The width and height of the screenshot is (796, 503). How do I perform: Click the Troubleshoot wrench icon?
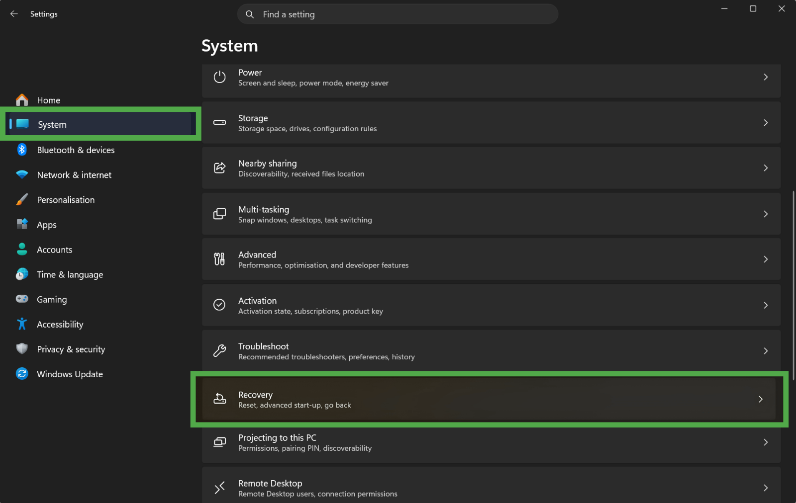pos(219,350)
